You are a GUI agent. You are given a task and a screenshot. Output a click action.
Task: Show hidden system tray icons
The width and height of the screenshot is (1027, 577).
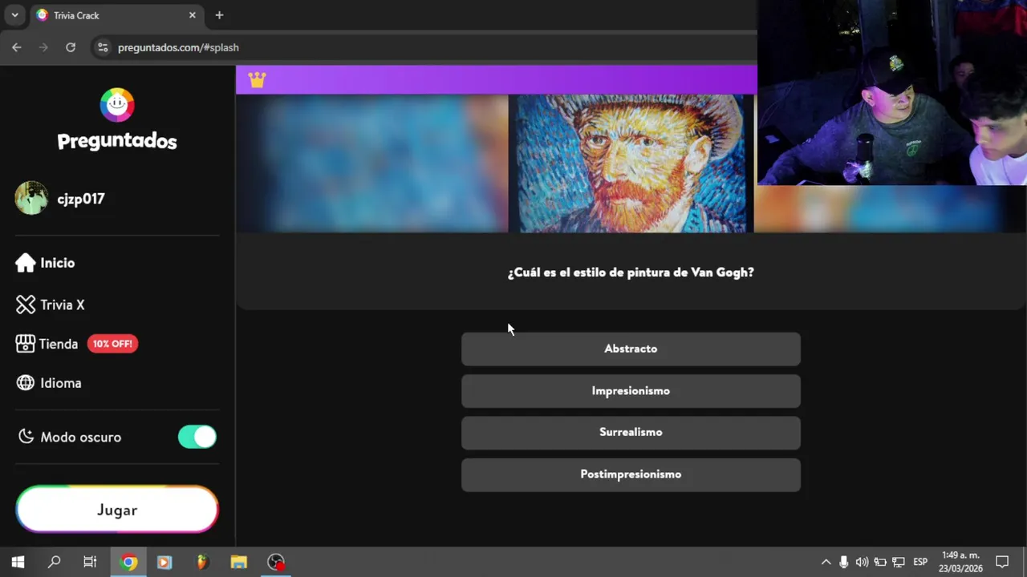pyautogui.click(x=826, y=562)
